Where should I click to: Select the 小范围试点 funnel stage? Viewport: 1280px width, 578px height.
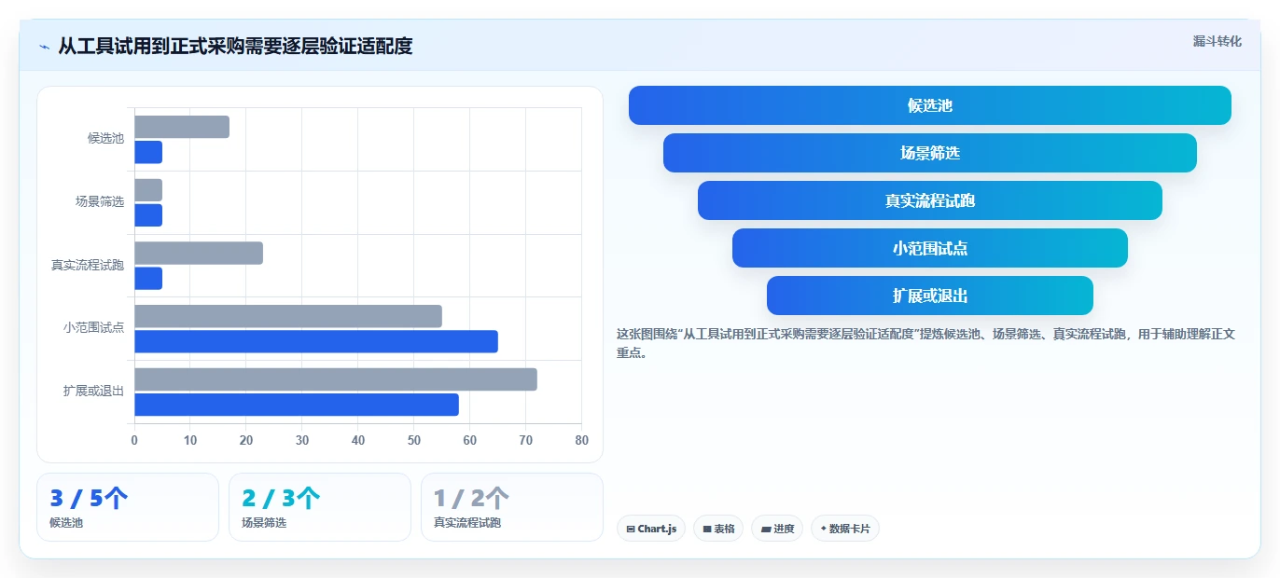(x=930, y=248)
